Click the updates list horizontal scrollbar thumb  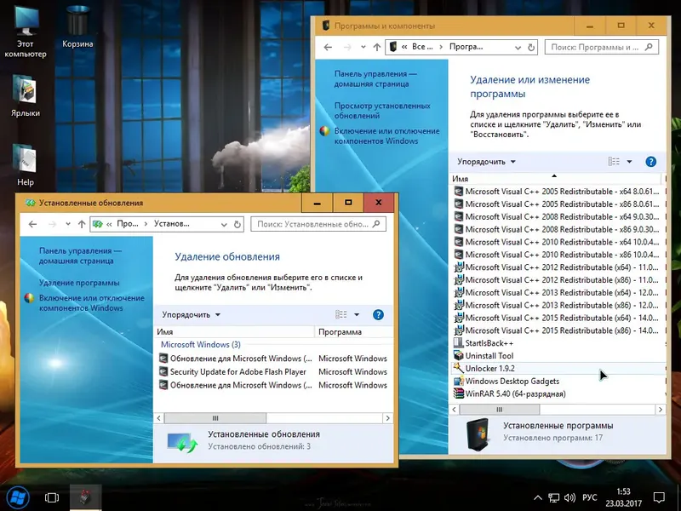point(215,418)
